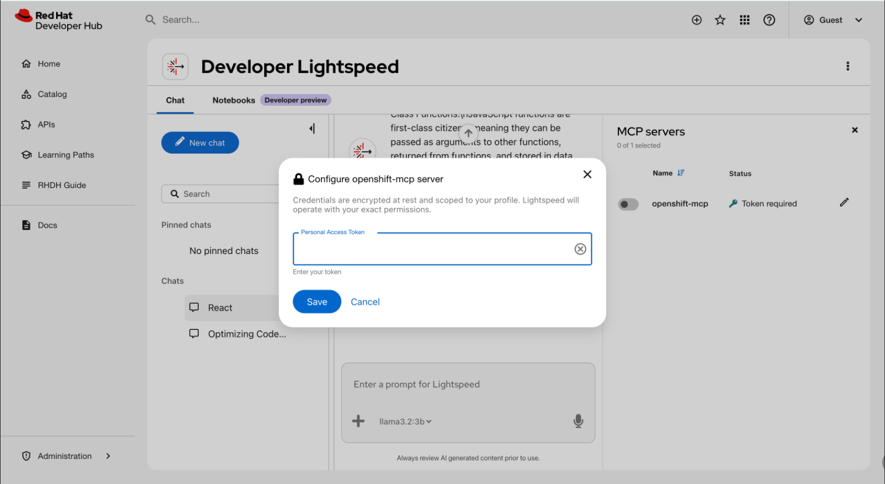Open the help question mark icon
Screen dimensions: 885x484
point(769,20)
